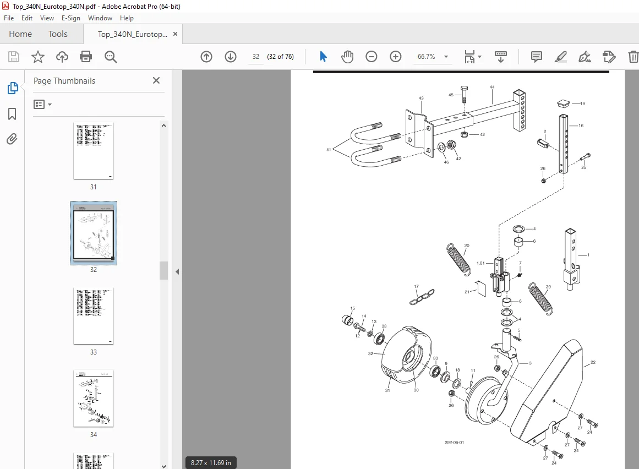Open Page Thumbnails sidebar icon
The height and width of the screenshot is (469, 639).
pyautogui.click(x=13, y=88)
